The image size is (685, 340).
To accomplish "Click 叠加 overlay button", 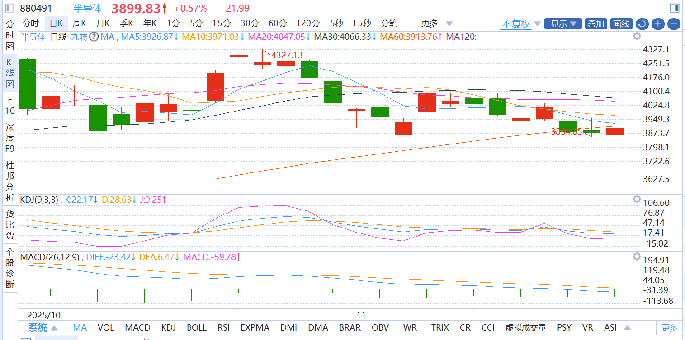I will point(595,24).
